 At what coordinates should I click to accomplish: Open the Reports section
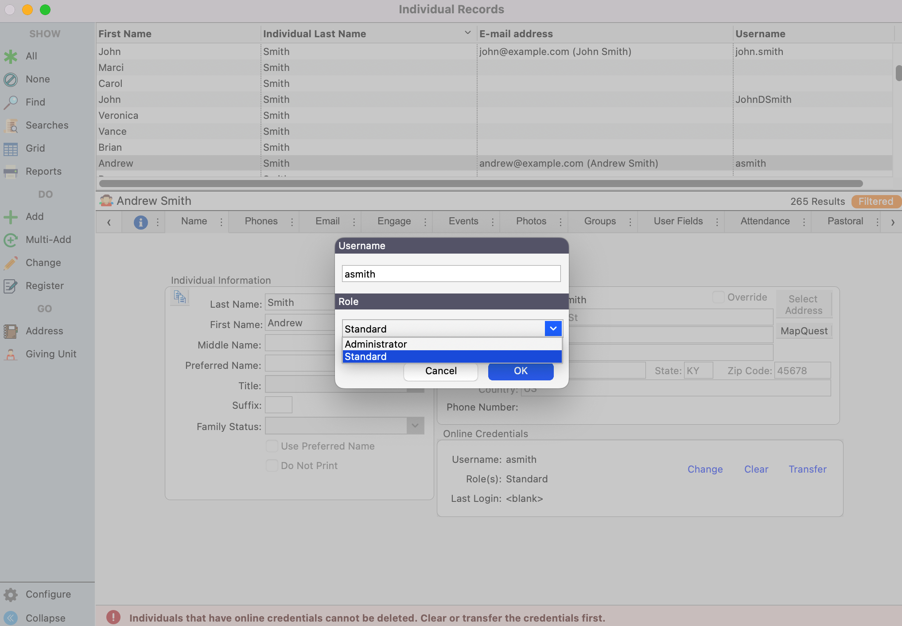click(43, 171)
